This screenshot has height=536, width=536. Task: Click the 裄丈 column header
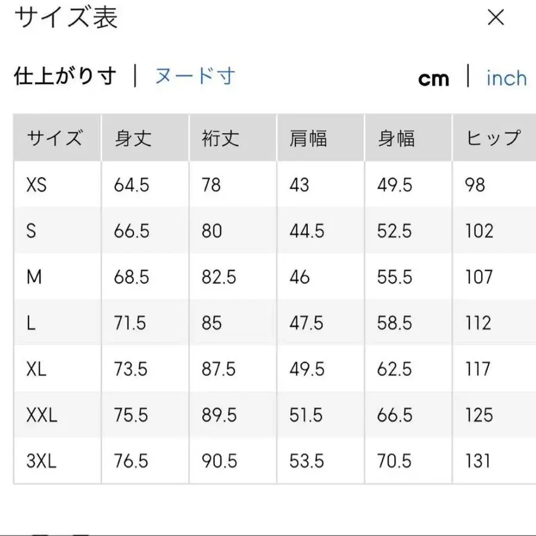point(218,139)
